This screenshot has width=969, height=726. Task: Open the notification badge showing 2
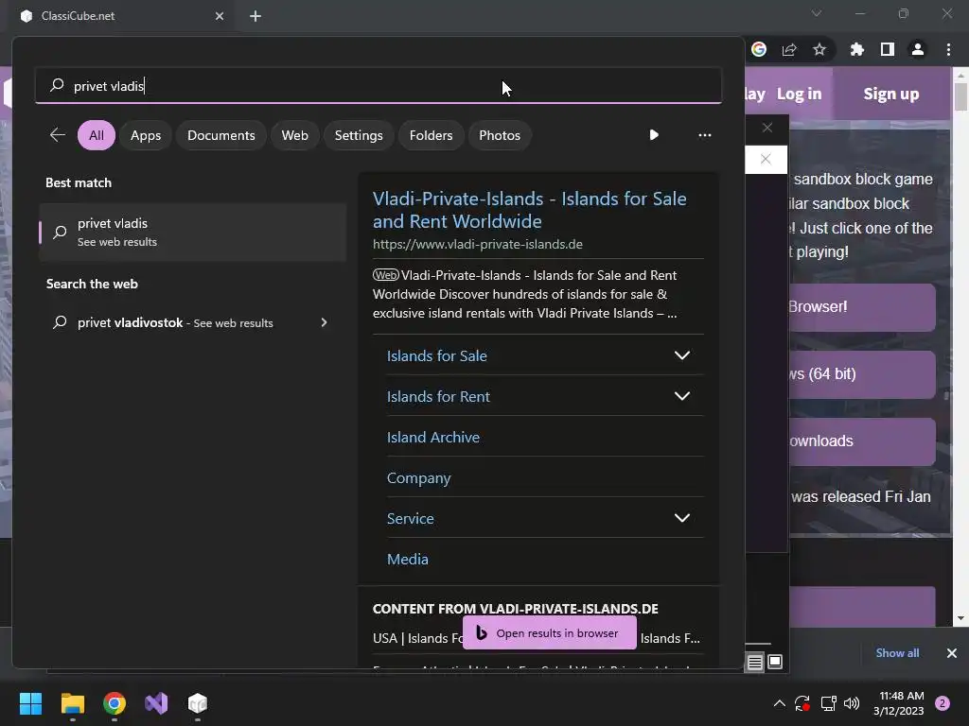click(x=943, y=703)
